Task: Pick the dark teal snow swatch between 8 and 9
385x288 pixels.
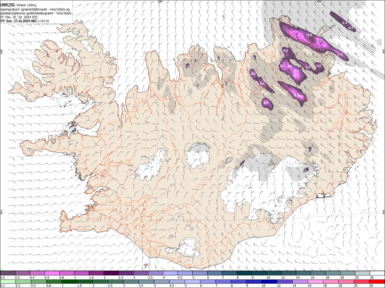Action: pyautogui.click(x=244, y=273)
